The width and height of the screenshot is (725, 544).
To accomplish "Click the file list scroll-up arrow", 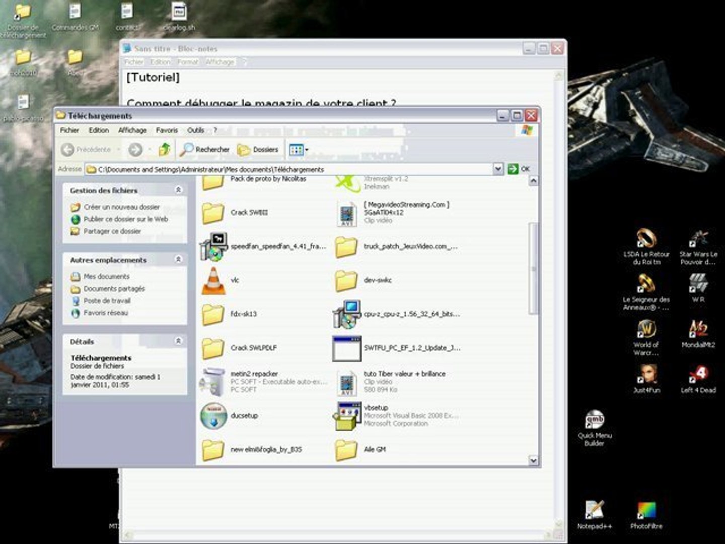I will coord(534,180).
